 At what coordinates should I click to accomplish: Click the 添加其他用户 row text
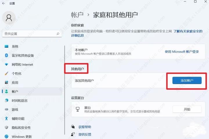(x=84, y=81)
